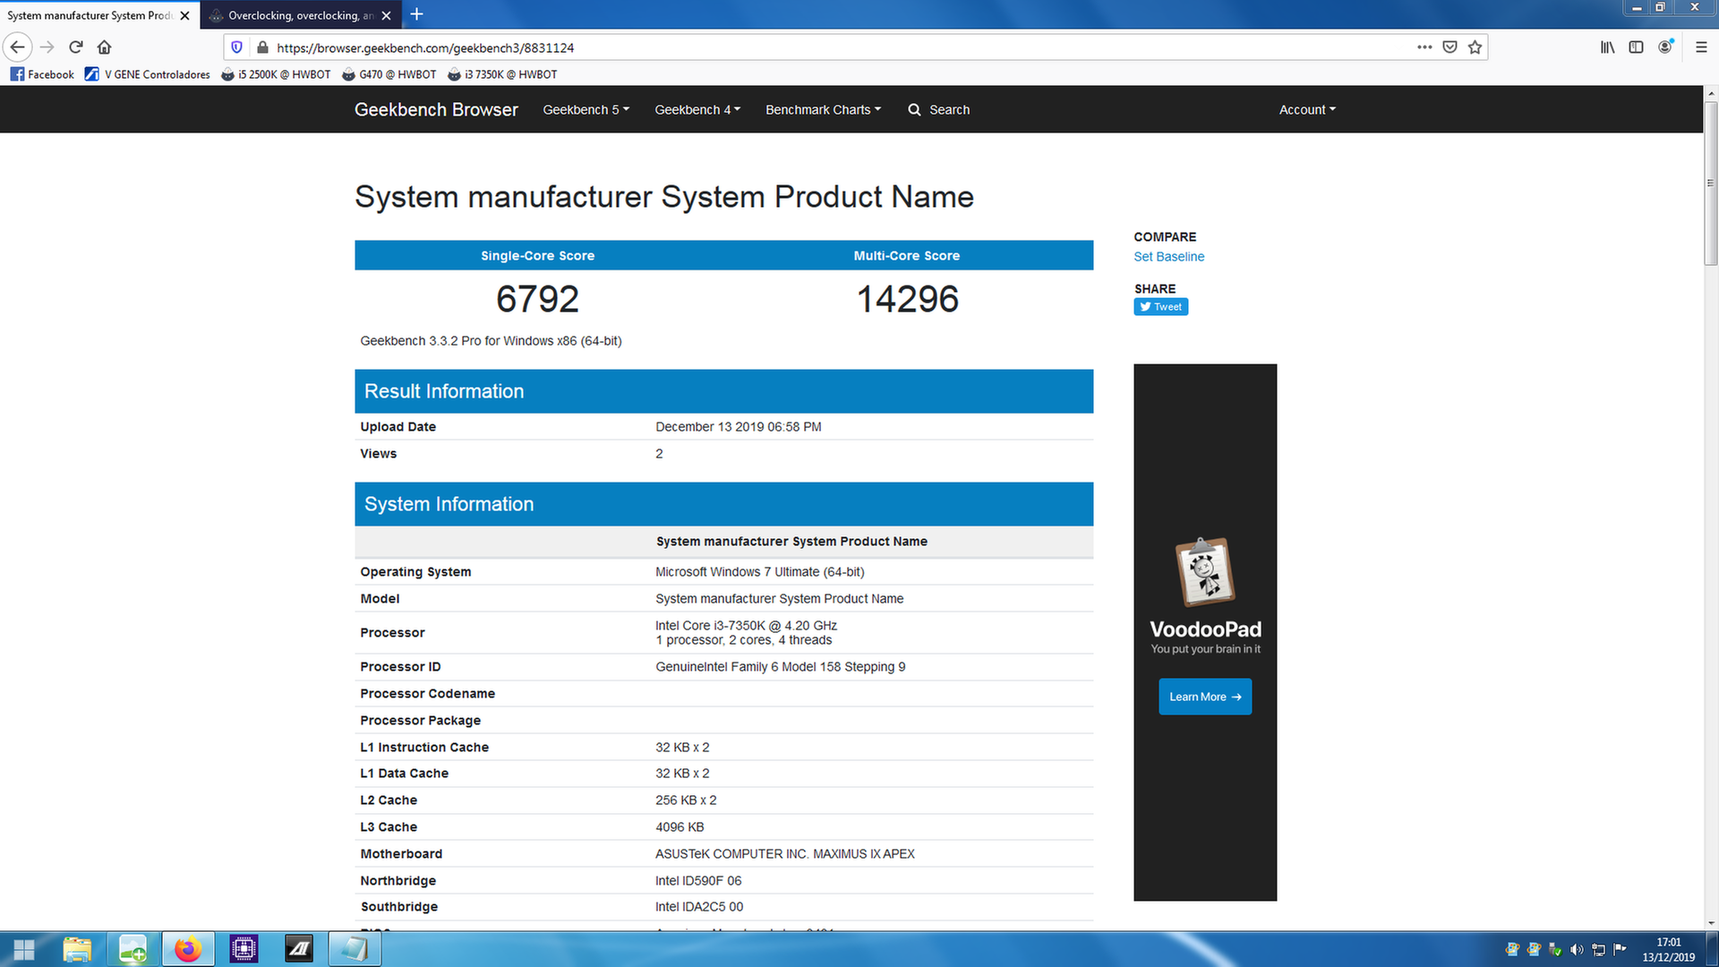Open the Firefox Library icon

(x=1608, y=47)
